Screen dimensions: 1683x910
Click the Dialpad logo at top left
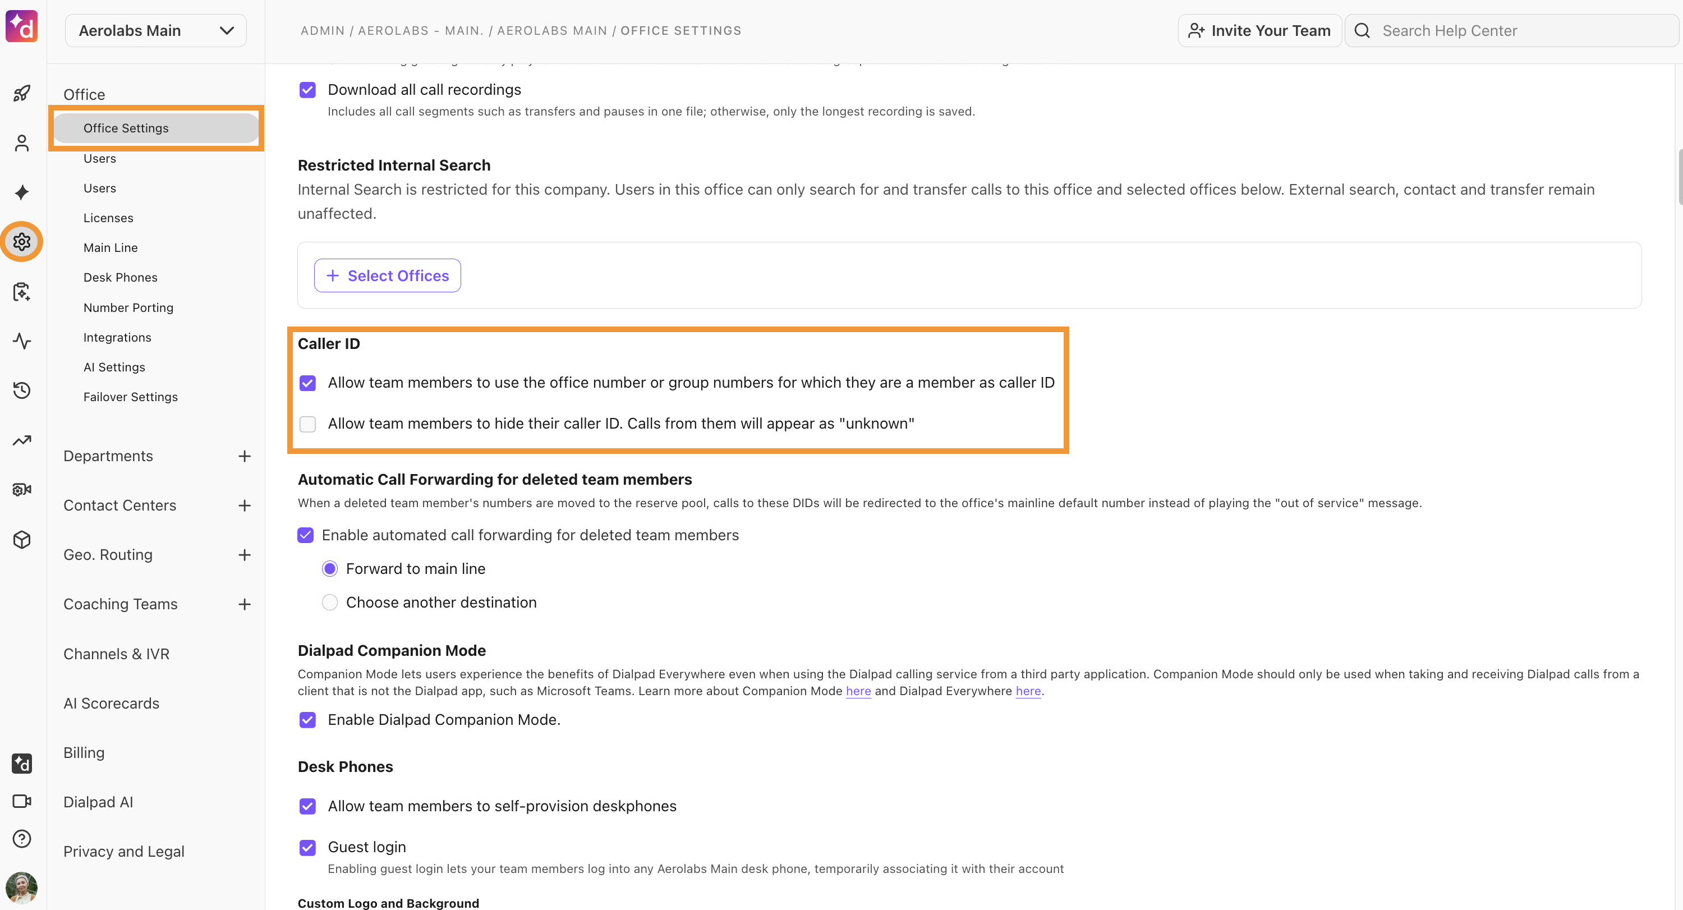[21, 26]
